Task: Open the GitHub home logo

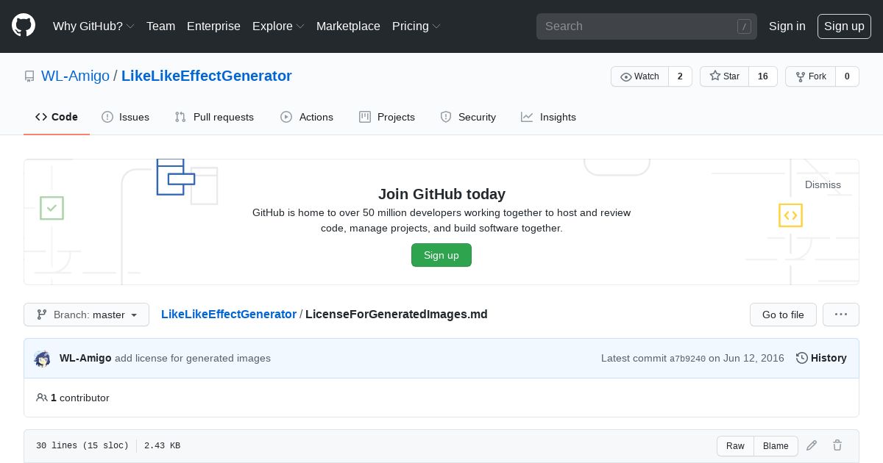Action: pyautogui.click(x=24, y=26)
